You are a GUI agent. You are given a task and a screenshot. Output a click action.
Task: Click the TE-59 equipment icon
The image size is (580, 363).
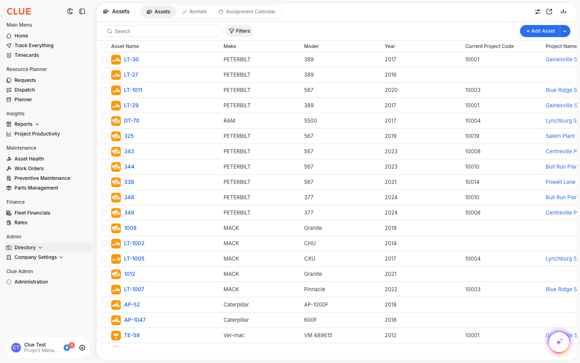(x=116, y=335)
